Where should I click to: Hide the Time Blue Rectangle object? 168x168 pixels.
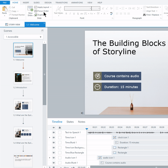54,153
